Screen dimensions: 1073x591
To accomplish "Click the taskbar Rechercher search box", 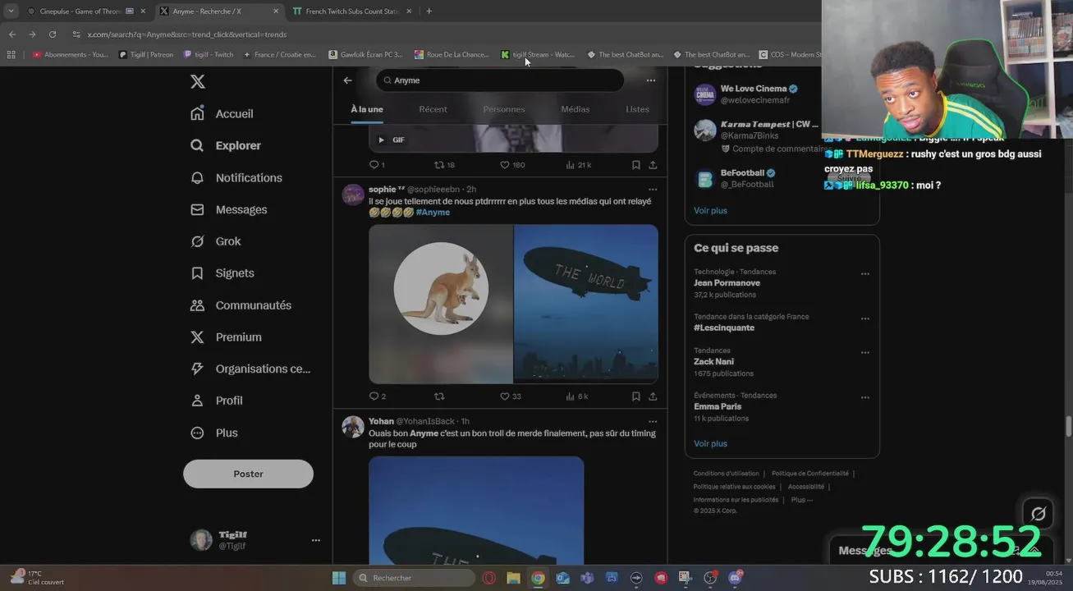I will [x=413, y=578].
